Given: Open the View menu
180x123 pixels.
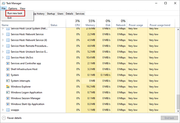Looking at the screenshot, I should (x=22, y=8).
